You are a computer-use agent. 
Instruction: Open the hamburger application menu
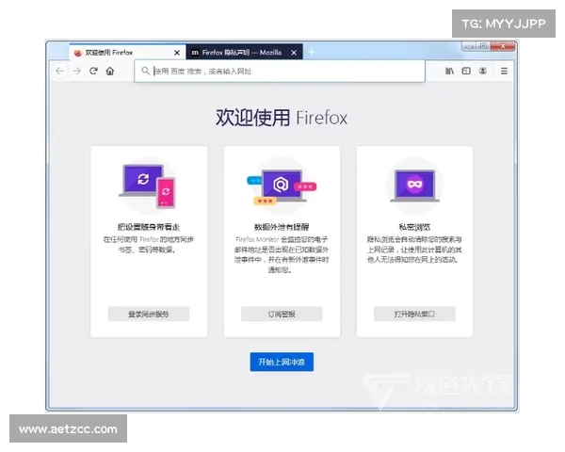504,71
